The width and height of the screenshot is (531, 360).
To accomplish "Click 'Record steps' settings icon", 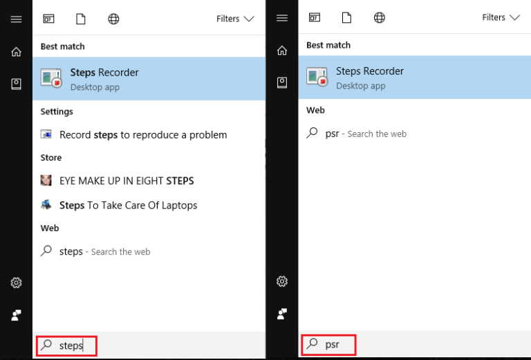I will click(46, 134).
